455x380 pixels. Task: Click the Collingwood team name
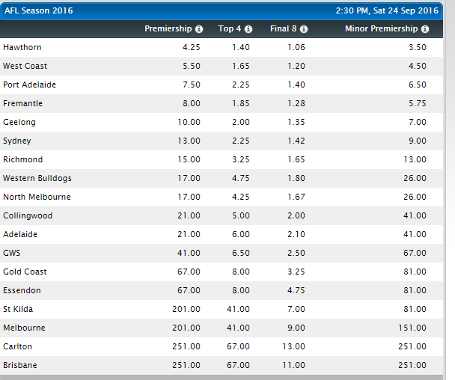(28, 215)
